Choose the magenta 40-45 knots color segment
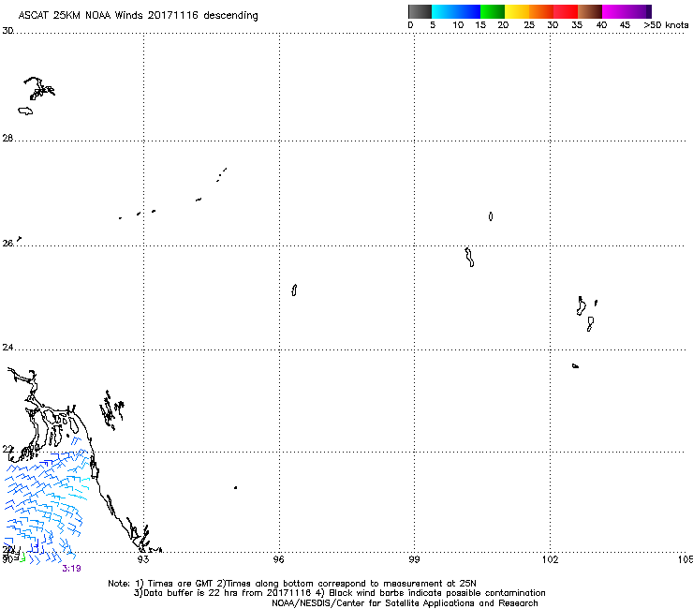The height and width of the screenshot is (609, 693). coord(614,11)
